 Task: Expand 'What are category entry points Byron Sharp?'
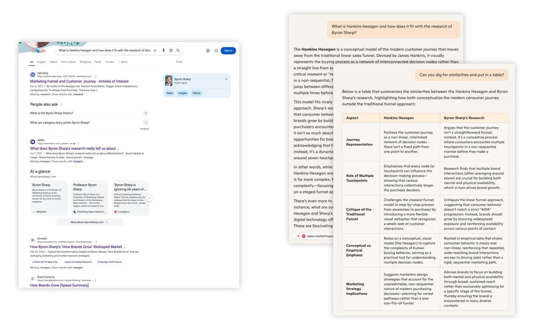[89, 123]
